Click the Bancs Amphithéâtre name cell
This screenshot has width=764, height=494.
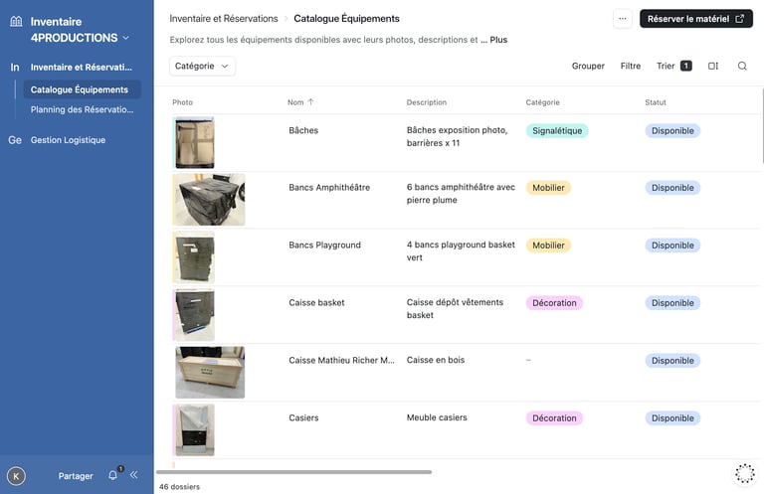(x=329, y=188)
